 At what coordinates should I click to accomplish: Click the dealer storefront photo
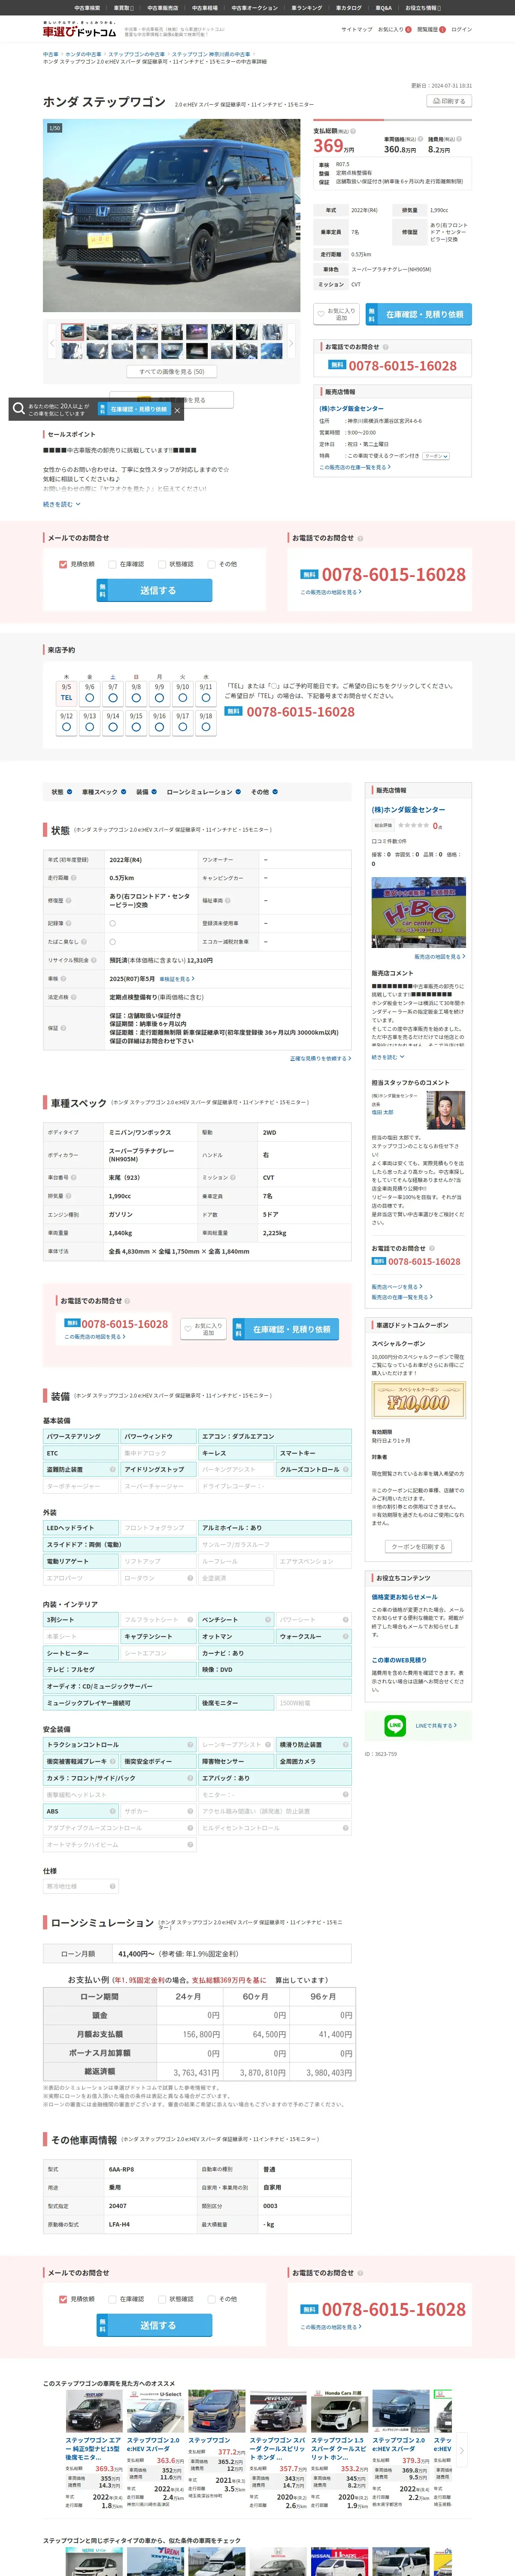pos(419,912)
